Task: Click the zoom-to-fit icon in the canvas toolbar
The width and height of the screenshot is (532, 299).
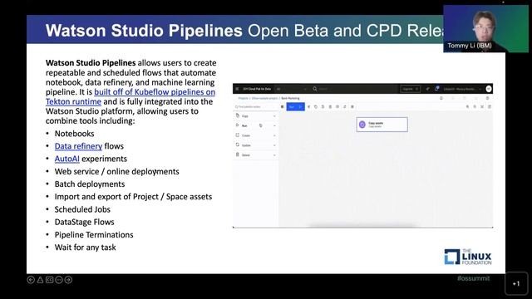Action: [482, 107]
